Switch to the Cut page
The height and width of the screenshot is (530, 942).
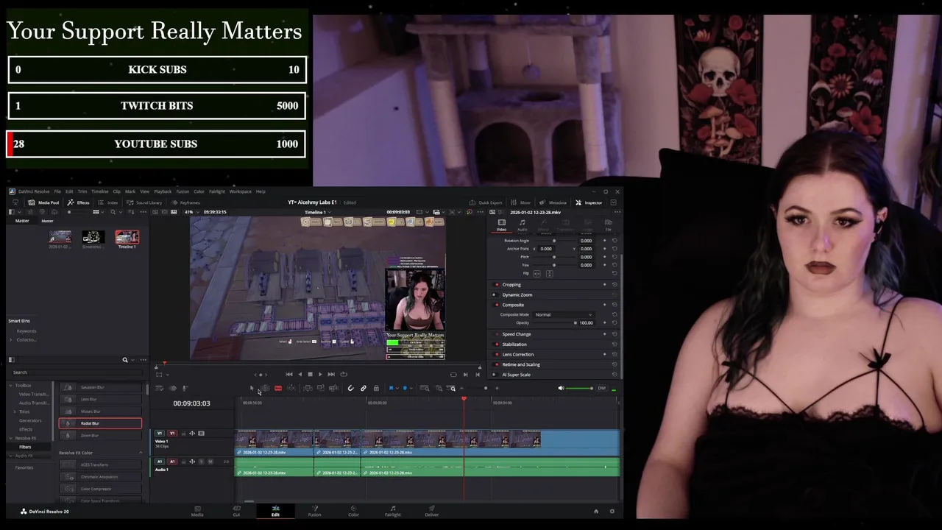[x=236, y=510]
